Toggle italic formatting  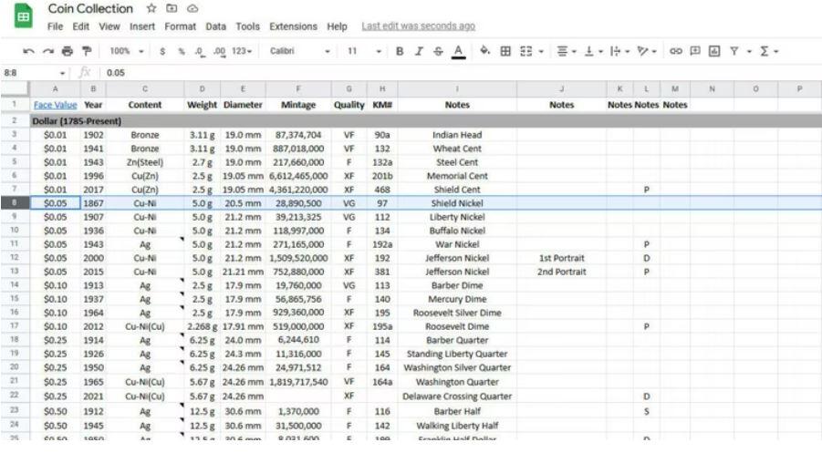tap(419, 52)
